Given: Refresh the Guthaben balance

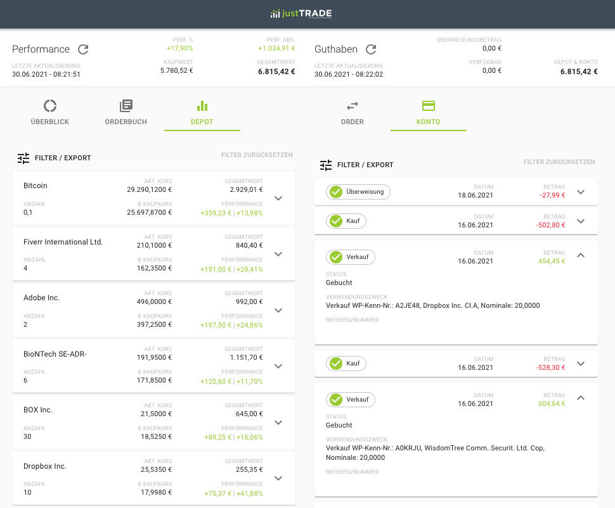Looking at the screenshot, I should point(371,49).
